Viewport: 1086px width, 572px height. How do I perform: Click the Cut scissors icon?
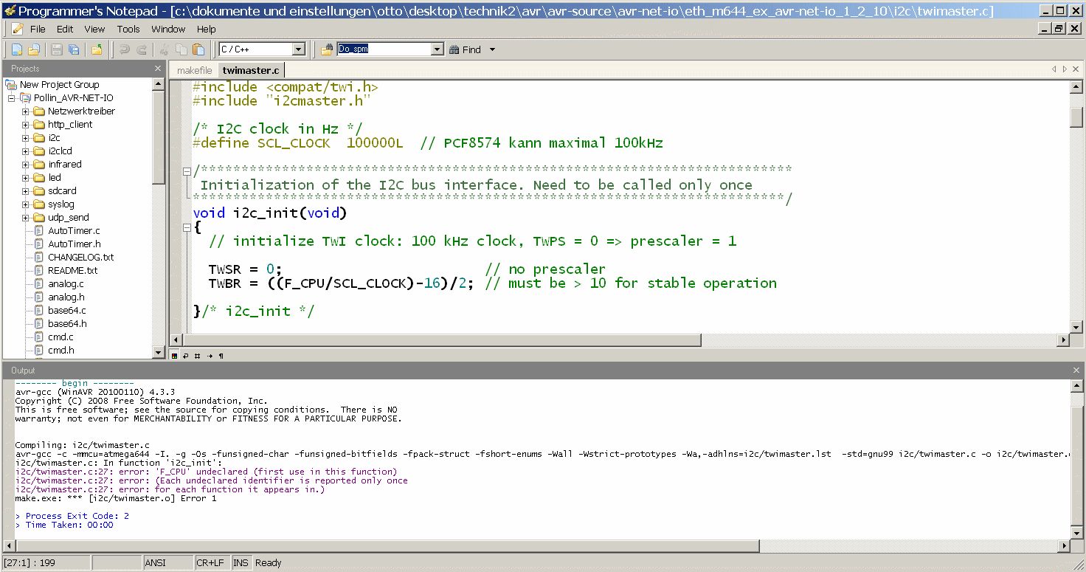coord(164,49)
